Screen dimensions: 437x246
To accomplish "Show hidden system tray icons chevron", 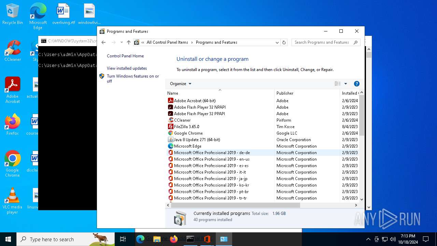I will (368, 239).
